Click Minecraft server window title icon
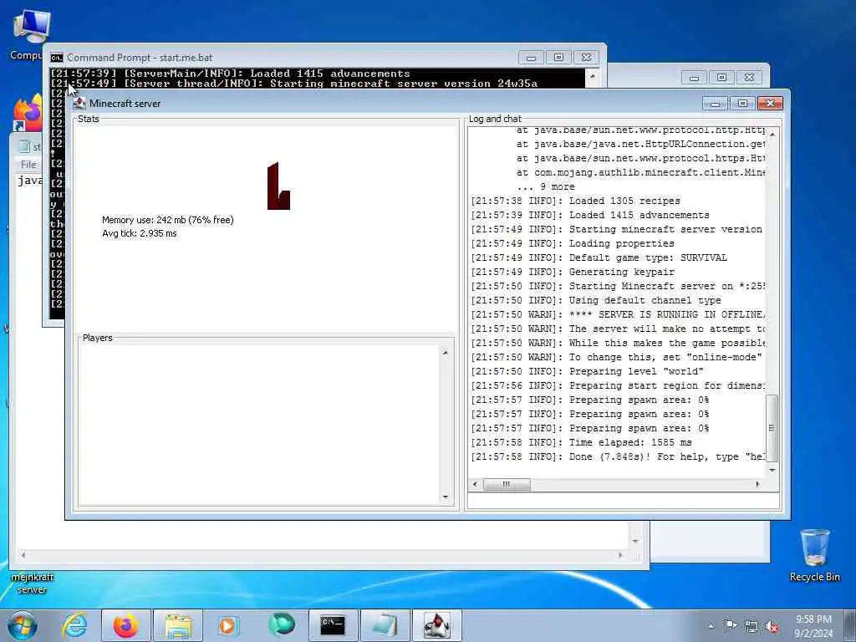The width and height of the screenshot is (856, 642). (x=79, y=103)
